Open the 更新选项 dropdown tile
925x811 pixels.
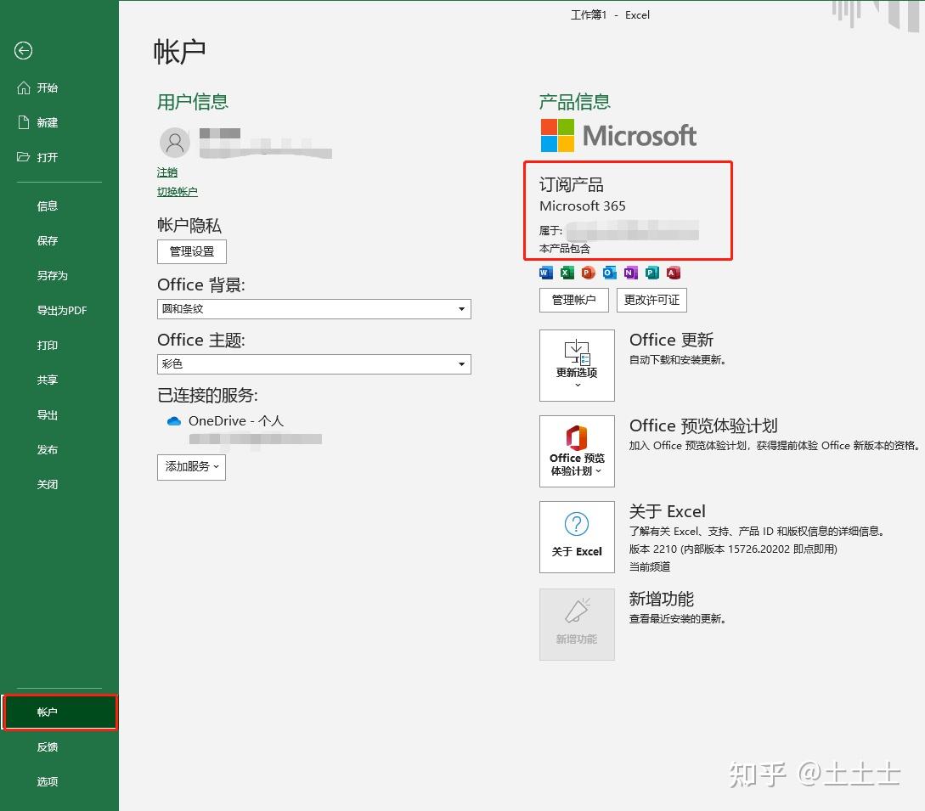[577, 365]
